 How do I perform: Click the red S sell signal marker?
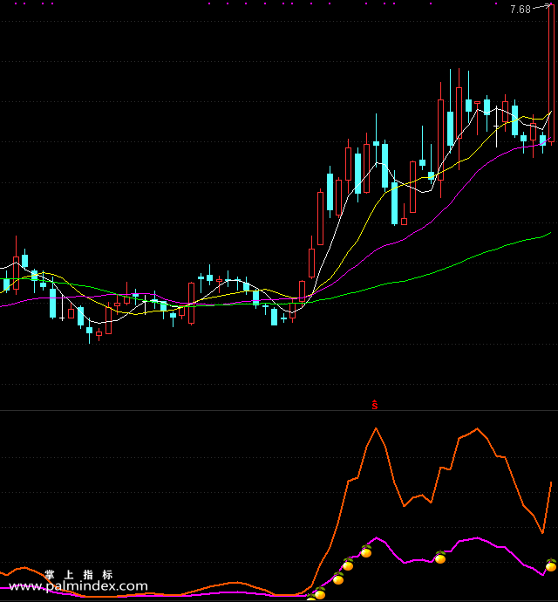(375, 405)
